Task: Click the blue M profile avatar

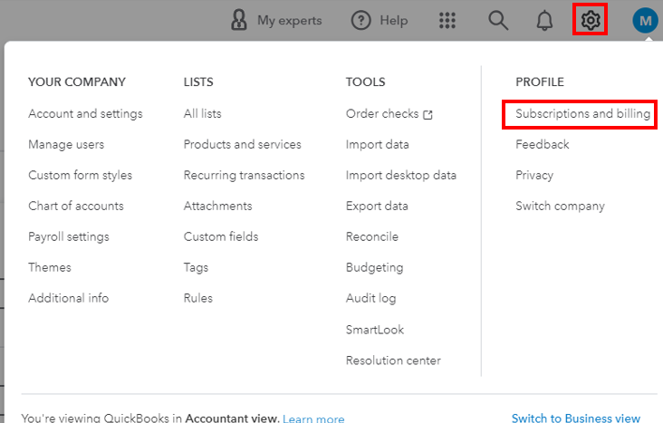Action: pyautogui.click(x=645, y=20)
